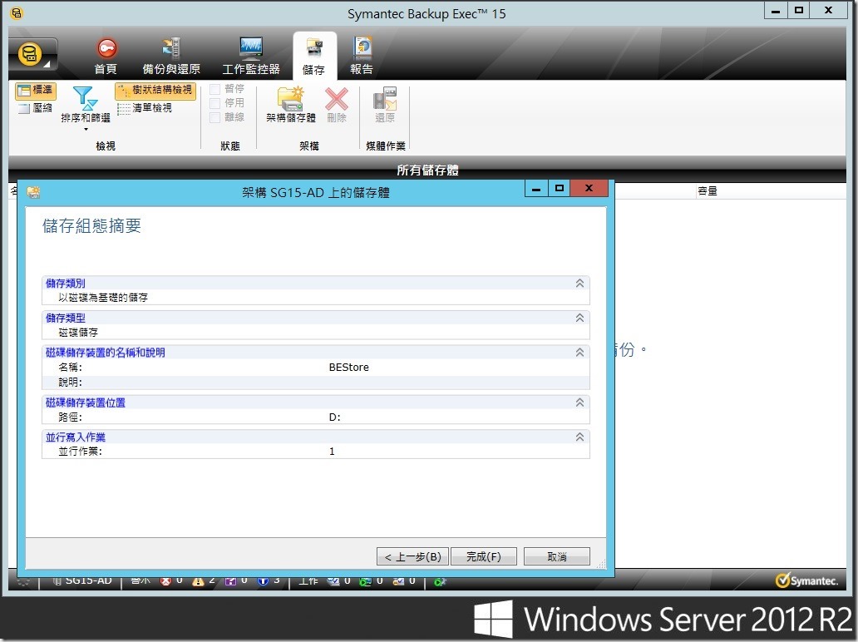The height and width of the screenshot is (642, 858).
Task: Click the SG15-AD server status icon
Action: [x=57, y=580]
